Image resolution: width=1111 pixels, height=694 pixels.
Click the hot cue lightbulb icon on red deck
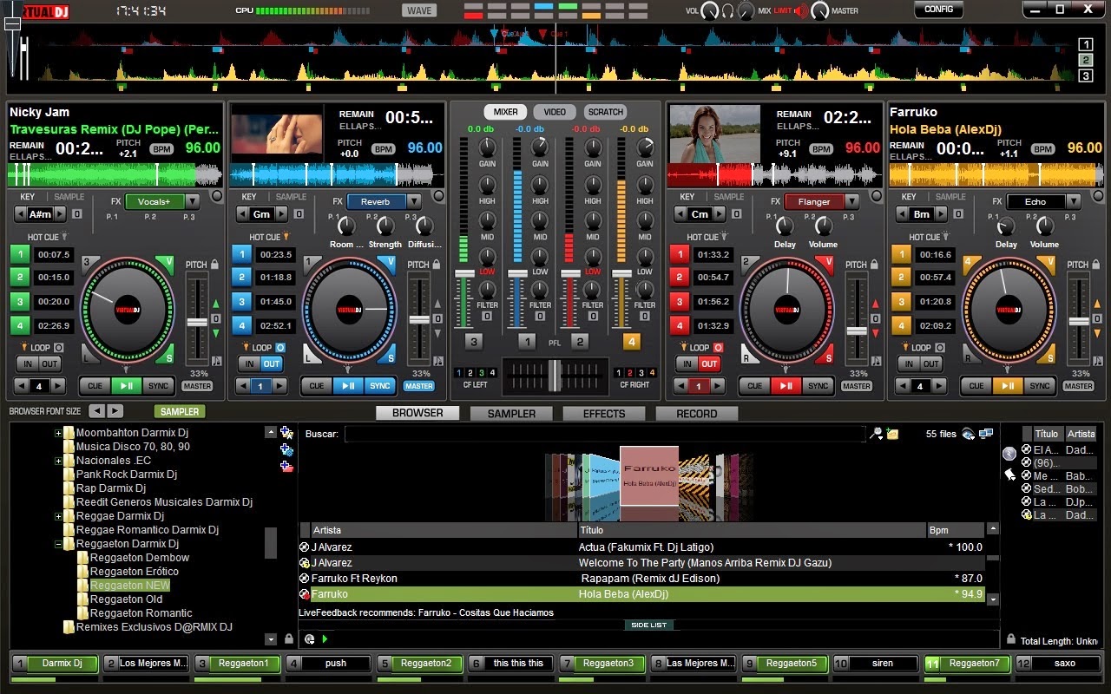[x=725, y=236]
